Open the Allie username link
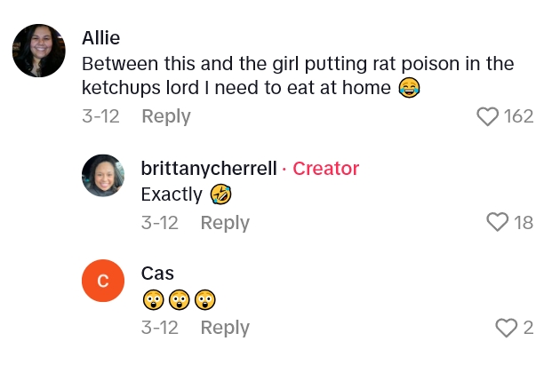 coord(100,38)
